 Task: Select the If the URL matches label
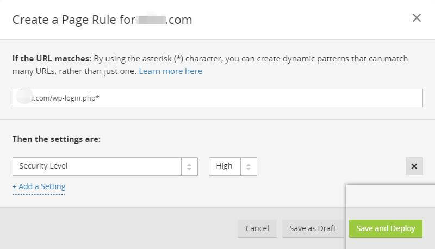tap(52, 59)
